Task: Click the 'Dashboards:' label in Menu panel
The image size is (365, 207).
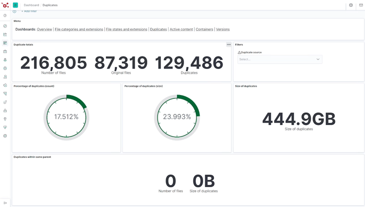Action: (26, 29)
